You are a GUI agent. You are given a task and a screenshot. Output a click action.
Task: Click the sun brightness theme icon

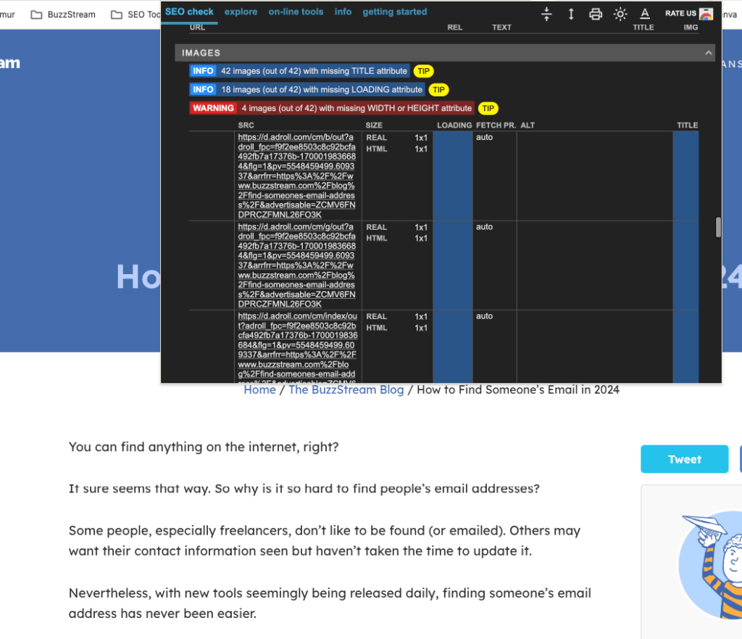coord(620,13)
